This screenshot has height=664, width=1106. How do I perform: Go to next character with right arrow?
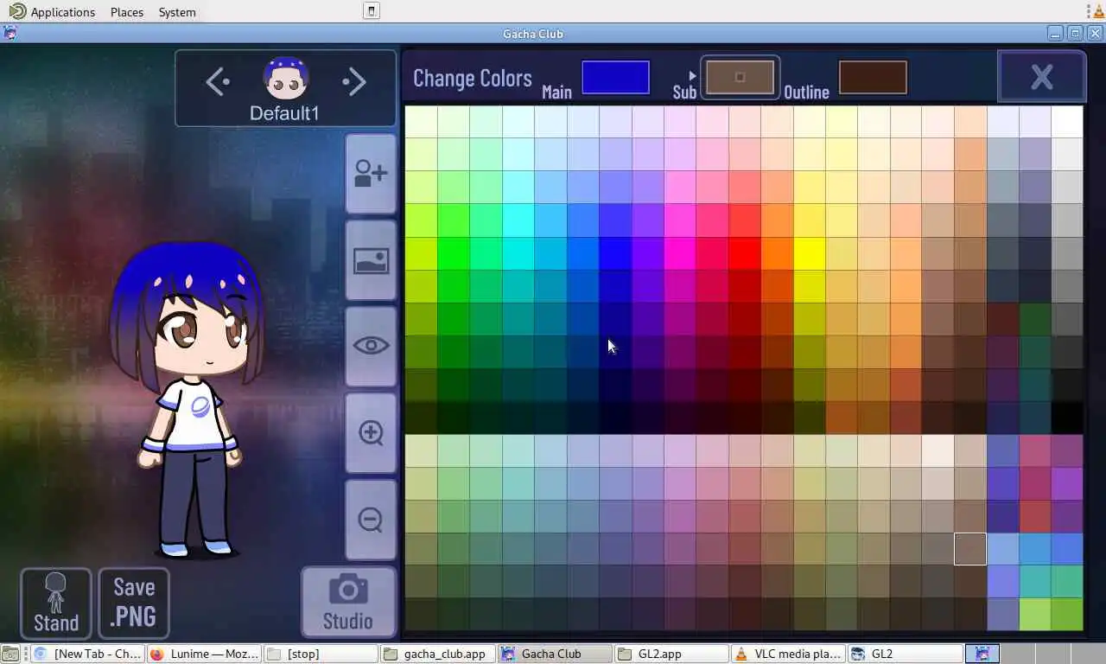[354, 82]
